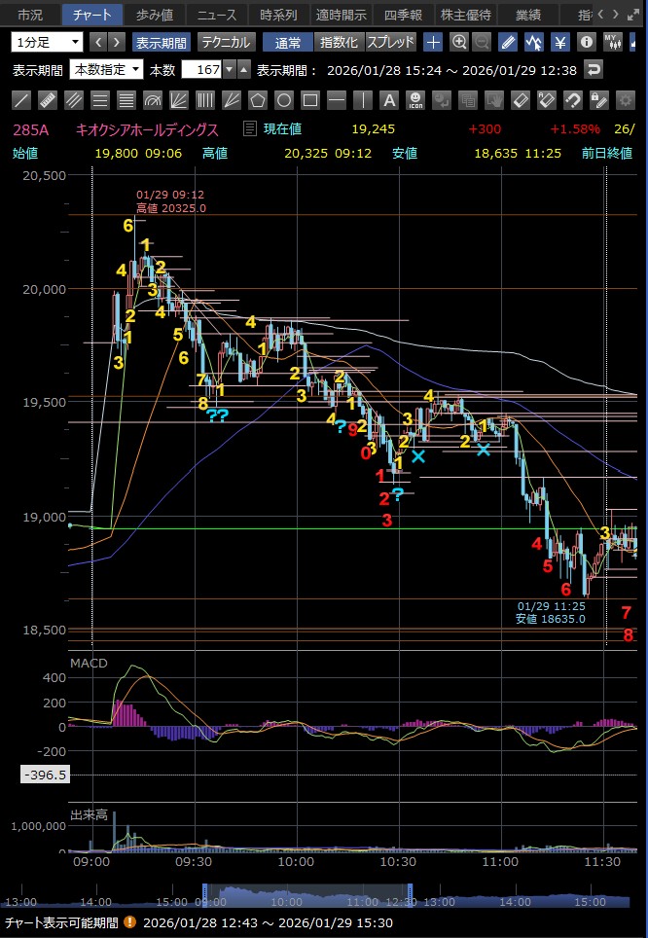
Task: Open the 本数指定 period dropdown
Action: pyautogui.click(x=106, y=70)
